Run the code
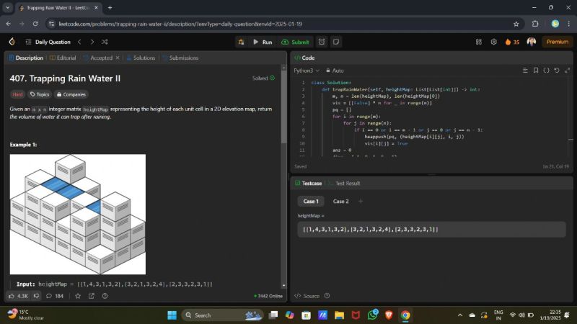 pos(263,42)
